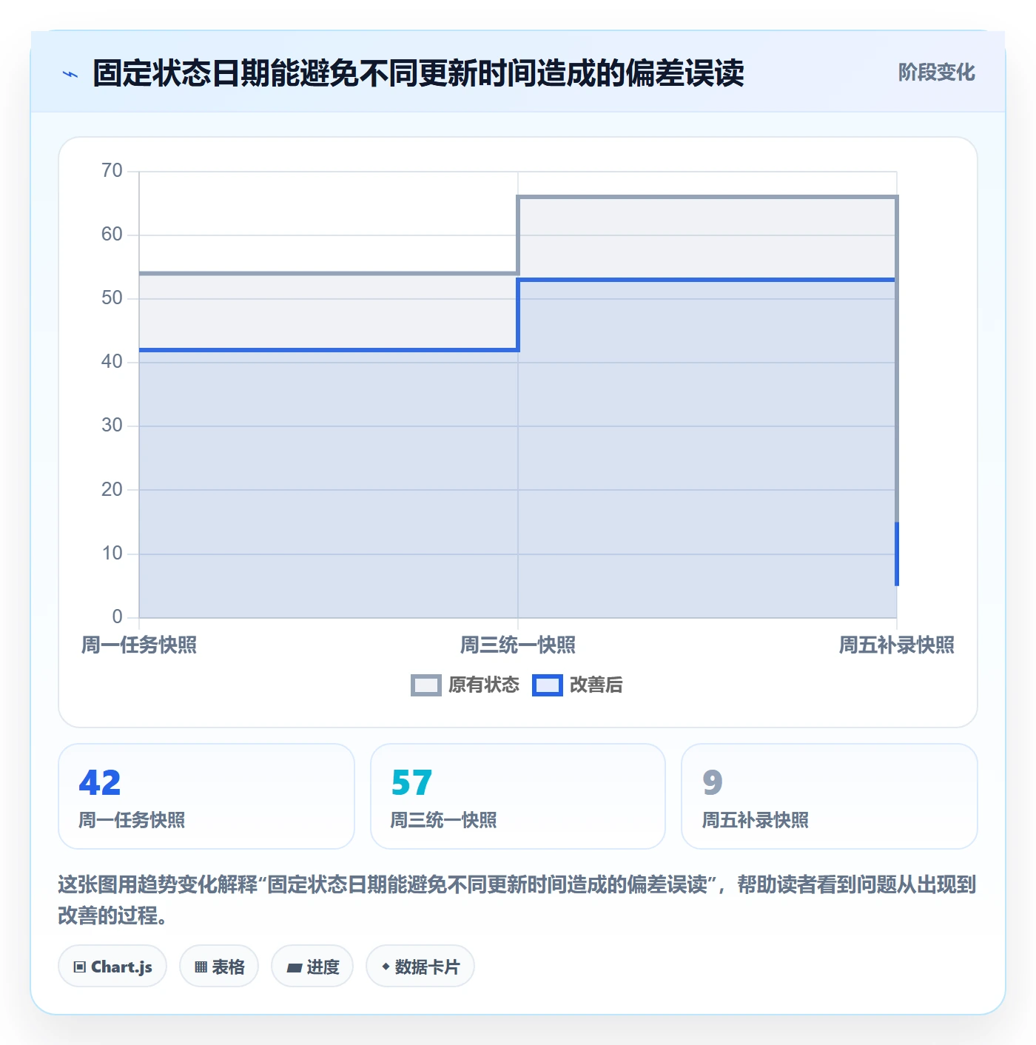Click the 9 周五补录快照 stat card

click(x=830, y=796)
